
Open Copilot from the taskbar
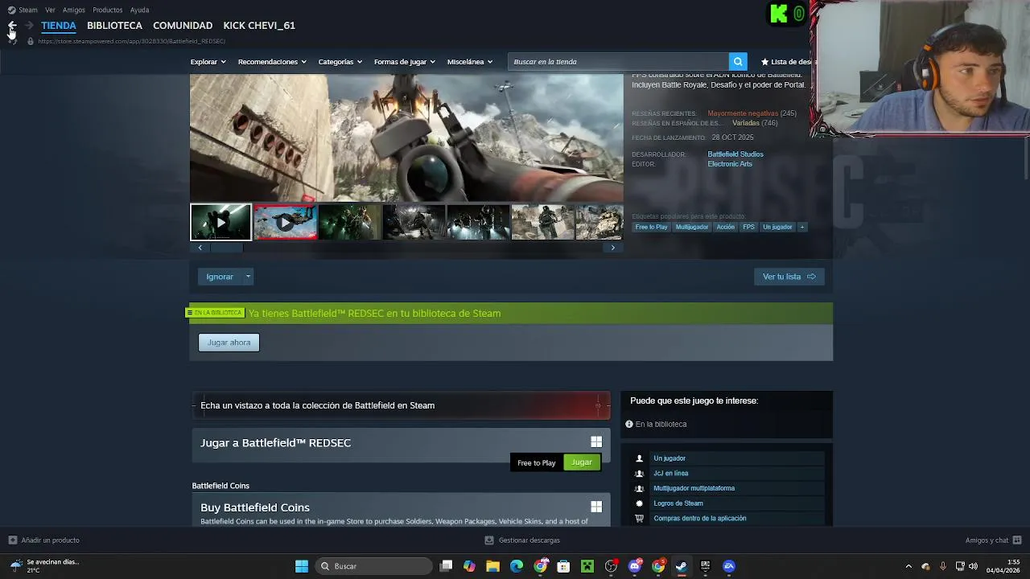pos(469,566)
